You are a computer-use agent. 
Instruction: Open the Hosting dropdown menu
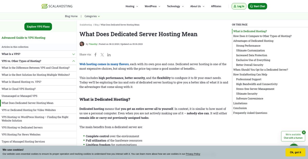click(132, 6)
